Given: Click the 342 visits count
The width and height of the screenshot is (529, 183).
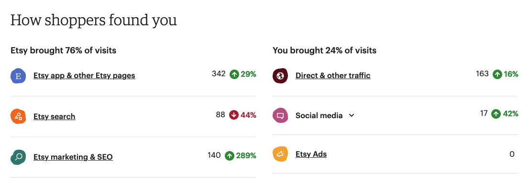Looking at the screenshot, I should coord(219,74).
